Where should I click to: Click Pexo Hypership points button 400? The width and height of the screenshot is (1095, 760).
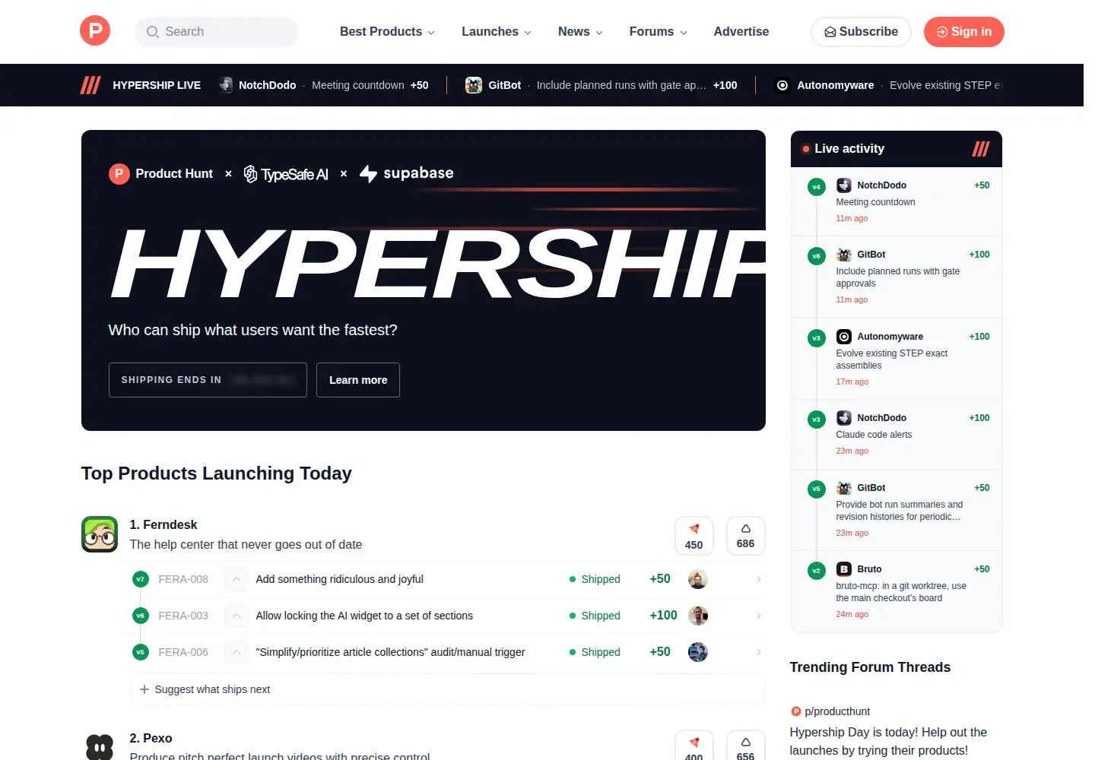693,746
